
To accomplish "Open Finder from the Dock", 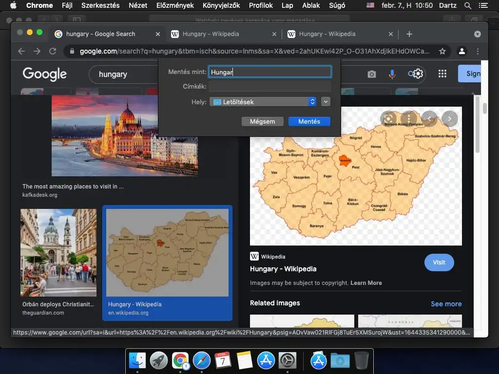I will (137, 361).
